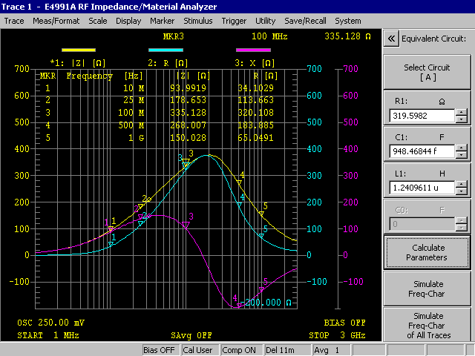Open the Trigger menu
475x356 pixels.
point(234,21)
